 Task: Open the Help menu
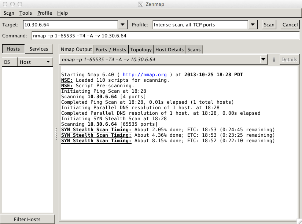pyautogui.click(x=62, y=13)
